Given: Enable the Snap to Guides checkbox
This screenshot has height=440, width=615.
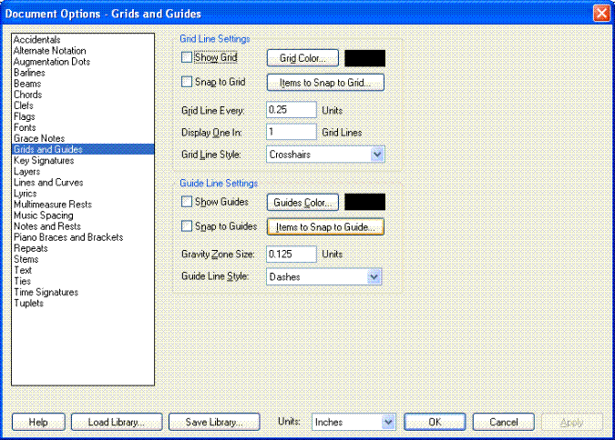Looking at the screenshot, I should [x=188, y=226].
